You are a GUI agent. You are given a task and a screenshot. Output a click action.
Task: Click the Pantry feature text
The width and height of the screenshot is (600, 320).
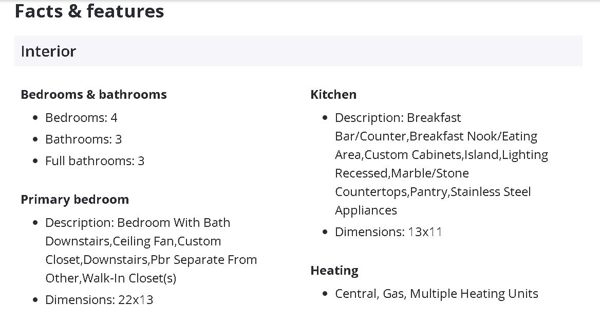tap(430, 192)
